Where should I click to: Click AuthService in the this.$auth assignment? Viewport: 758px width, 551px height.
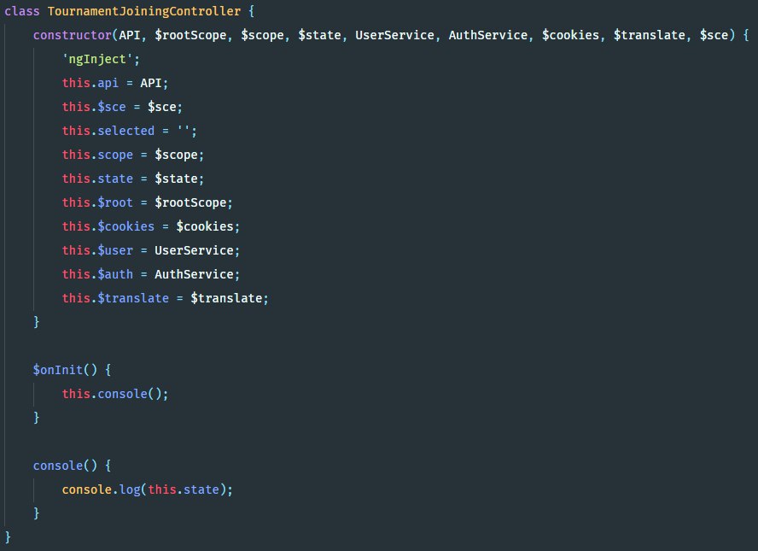(193, 275)
